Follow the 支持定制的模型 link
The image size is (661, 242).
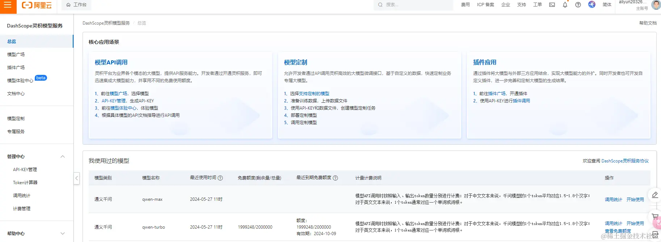[314, 94]
